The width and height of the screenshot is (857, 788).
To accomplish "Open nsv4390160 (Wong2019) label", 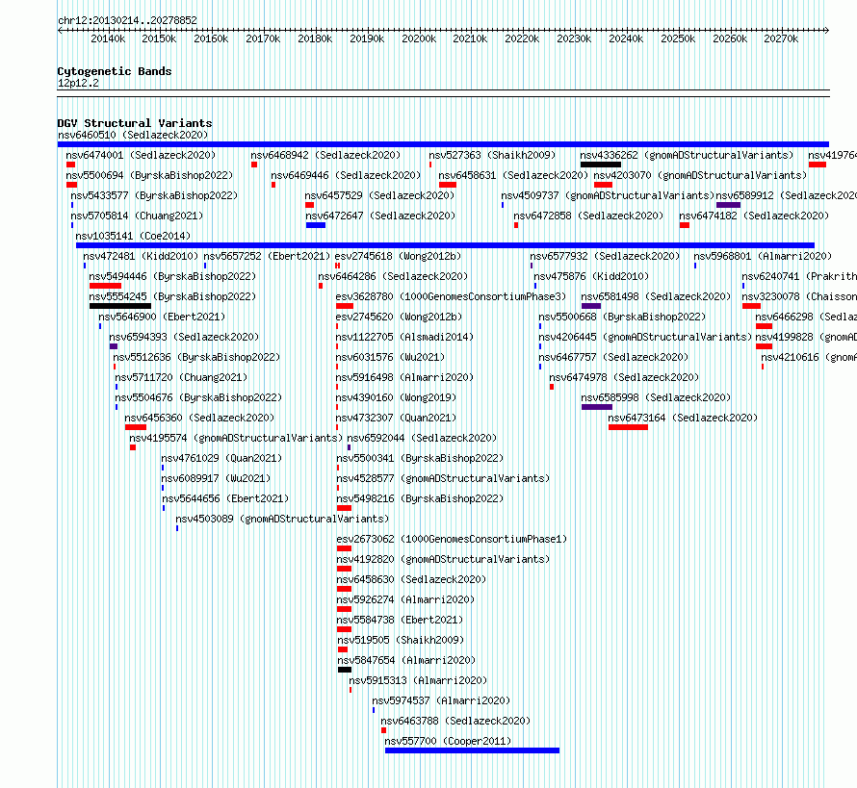I will (396, 397).
